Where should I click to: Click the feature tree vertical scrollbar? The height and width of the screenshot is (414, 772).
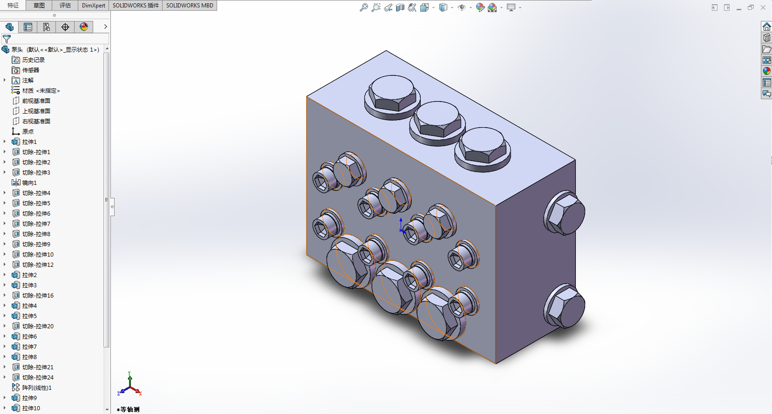[x=107, y=200]
